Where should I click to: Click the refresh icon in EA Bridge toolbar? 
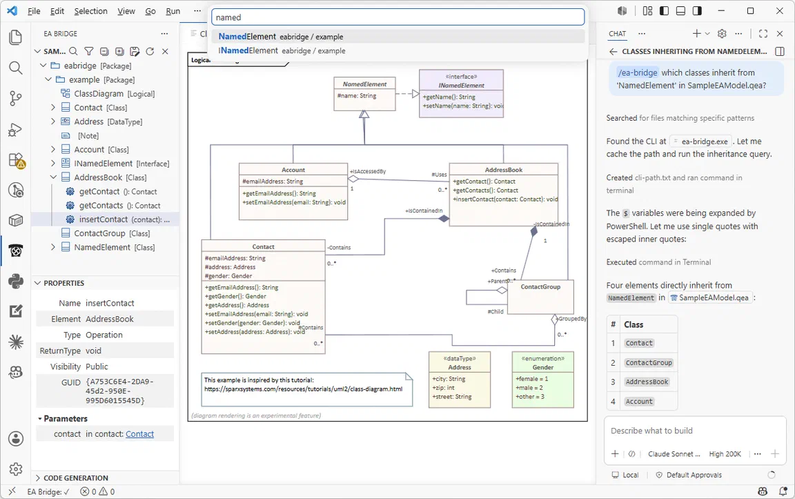150,51
